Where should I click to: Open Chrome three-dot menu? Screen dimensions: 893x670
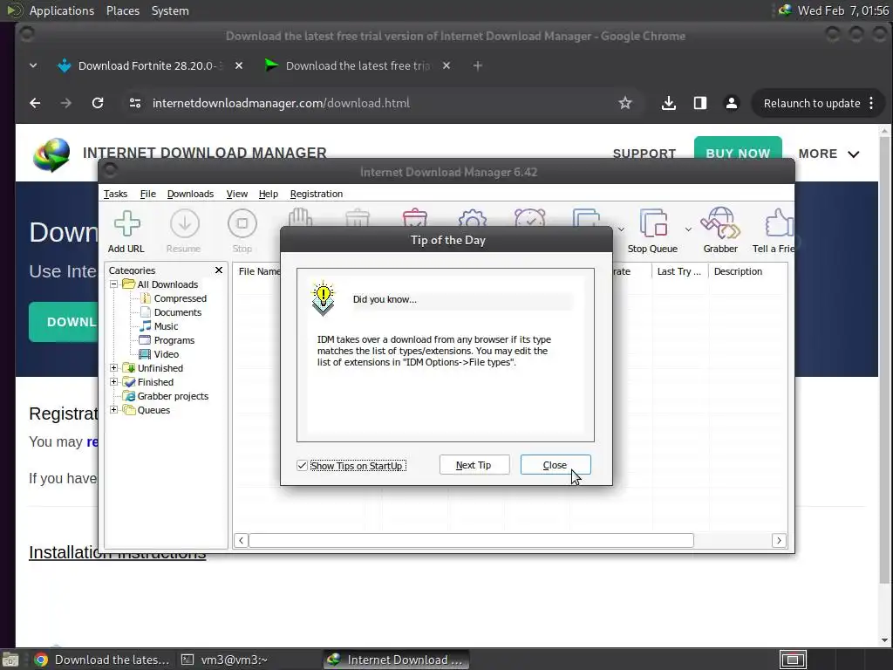pos(871,103)
